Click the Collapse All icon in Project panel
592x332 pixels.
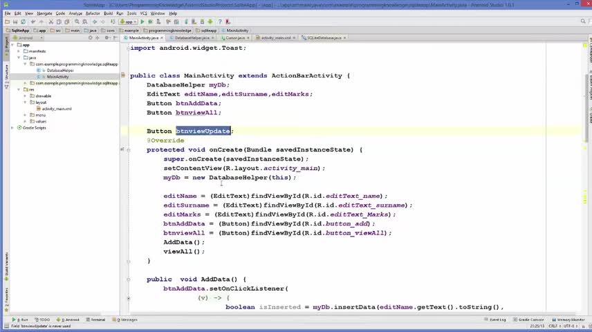click(97, 38)
